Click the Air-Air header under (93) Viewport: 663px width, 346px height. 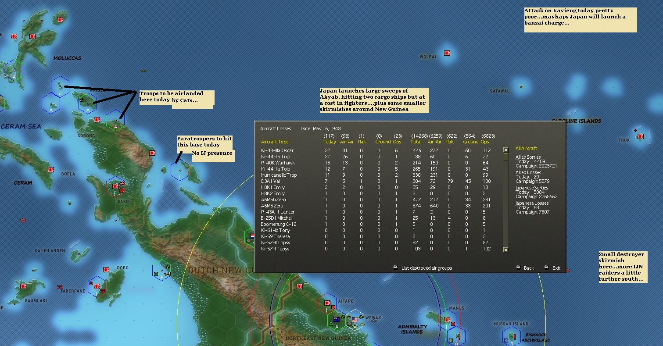click(347, 142)
